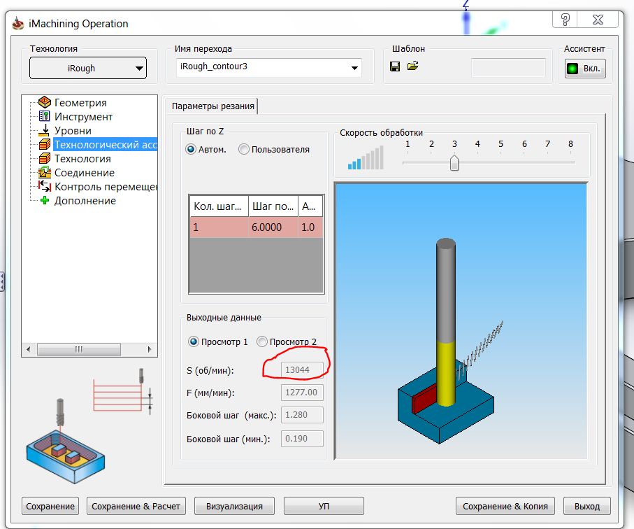
Task: Click the Контроль перемещений tree icon
Action: click(x=45, y=186)
